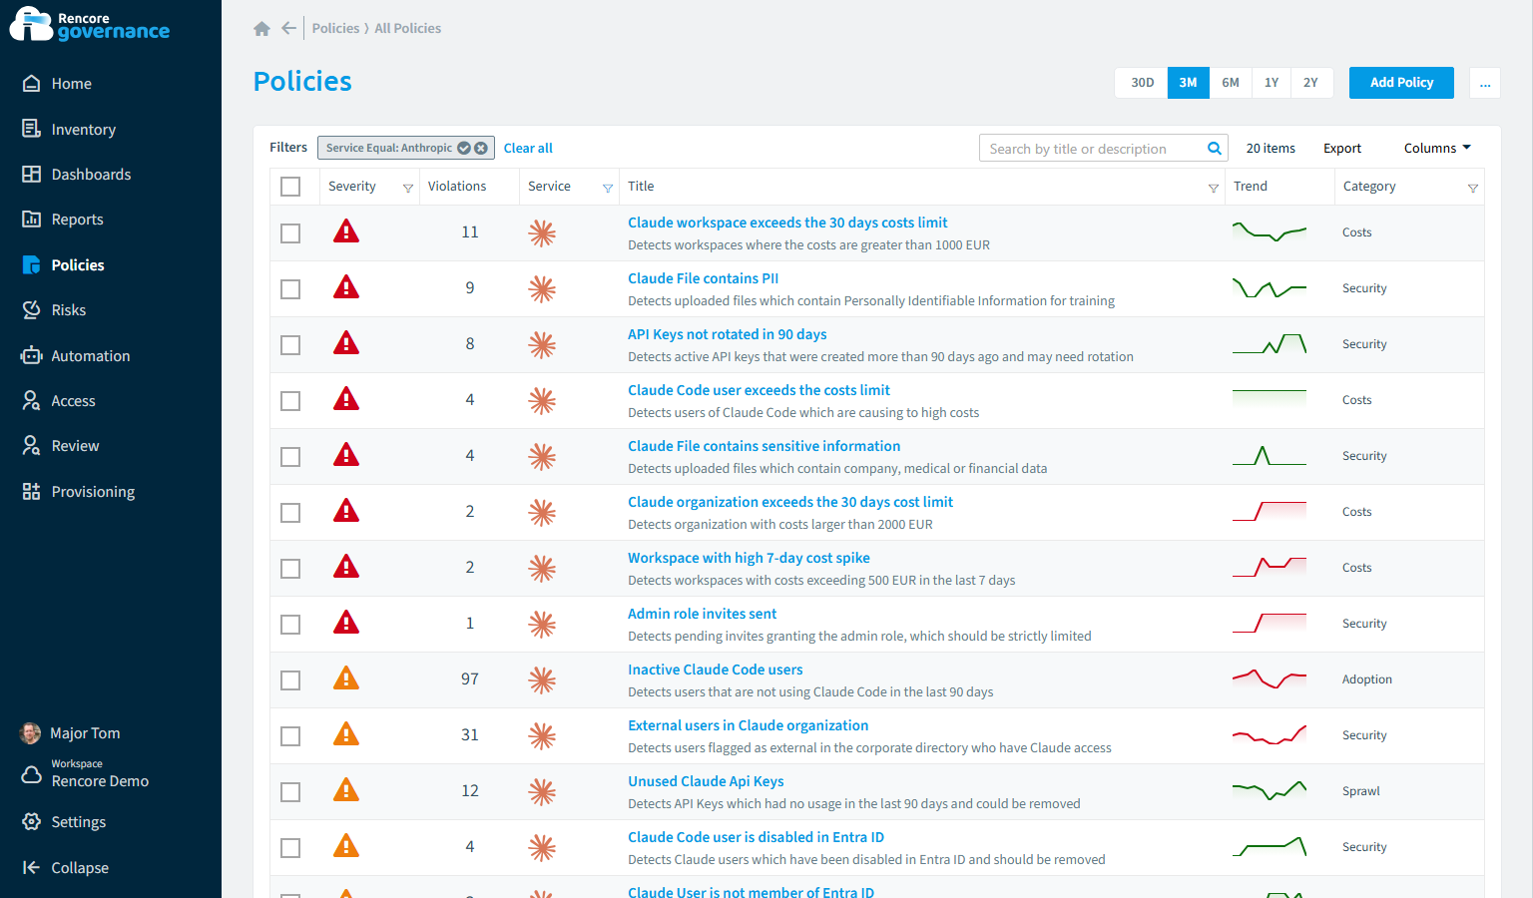Open the Category column filter

coord(1473,188)
